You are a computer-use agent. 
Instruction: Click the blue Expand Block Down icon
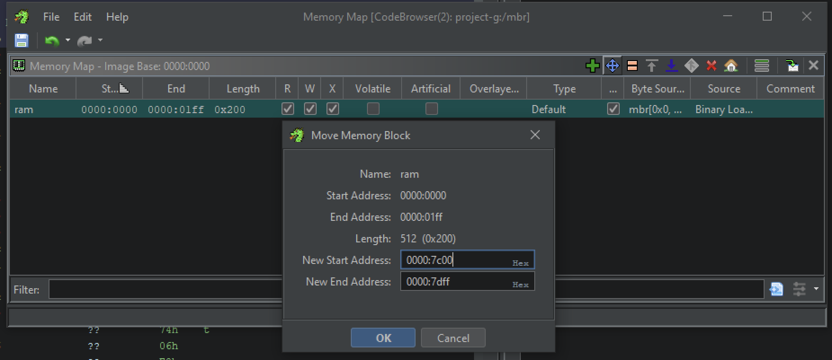671,66
